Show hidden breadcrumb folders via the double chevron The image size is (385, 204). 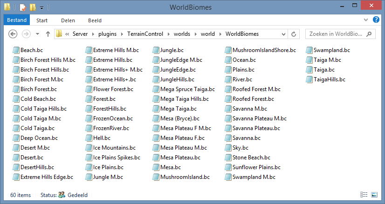click(x=67, y=34)
